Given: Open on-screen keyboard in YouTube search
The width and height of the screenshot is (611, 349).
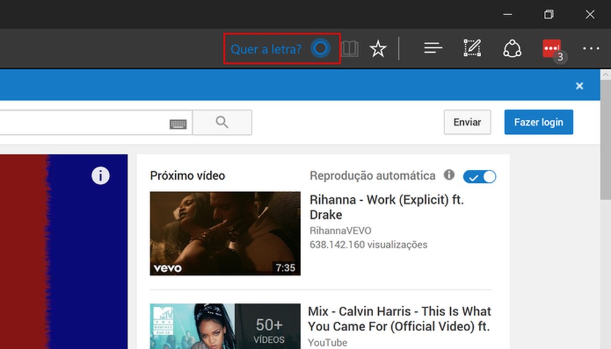Looking at the screenshot, I should pos(178,124).
